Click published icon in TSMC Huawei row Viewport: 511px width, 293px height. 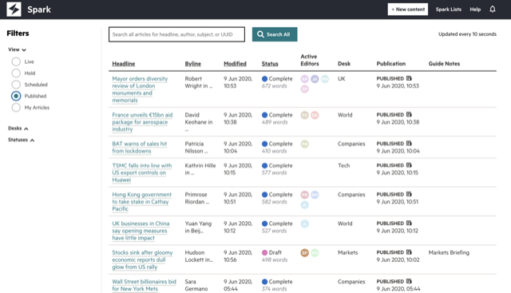409,165
